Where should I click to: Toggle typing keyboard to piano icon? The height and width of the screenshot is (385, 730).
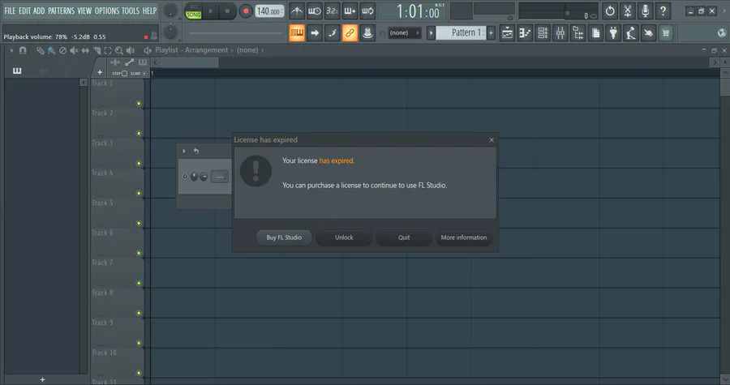[297, 33]
